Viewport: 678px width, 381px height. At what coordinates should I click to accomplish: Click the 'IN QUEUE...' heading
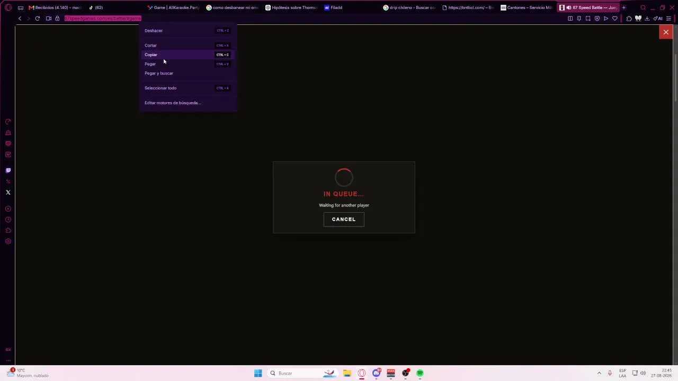tap(344, 194)
